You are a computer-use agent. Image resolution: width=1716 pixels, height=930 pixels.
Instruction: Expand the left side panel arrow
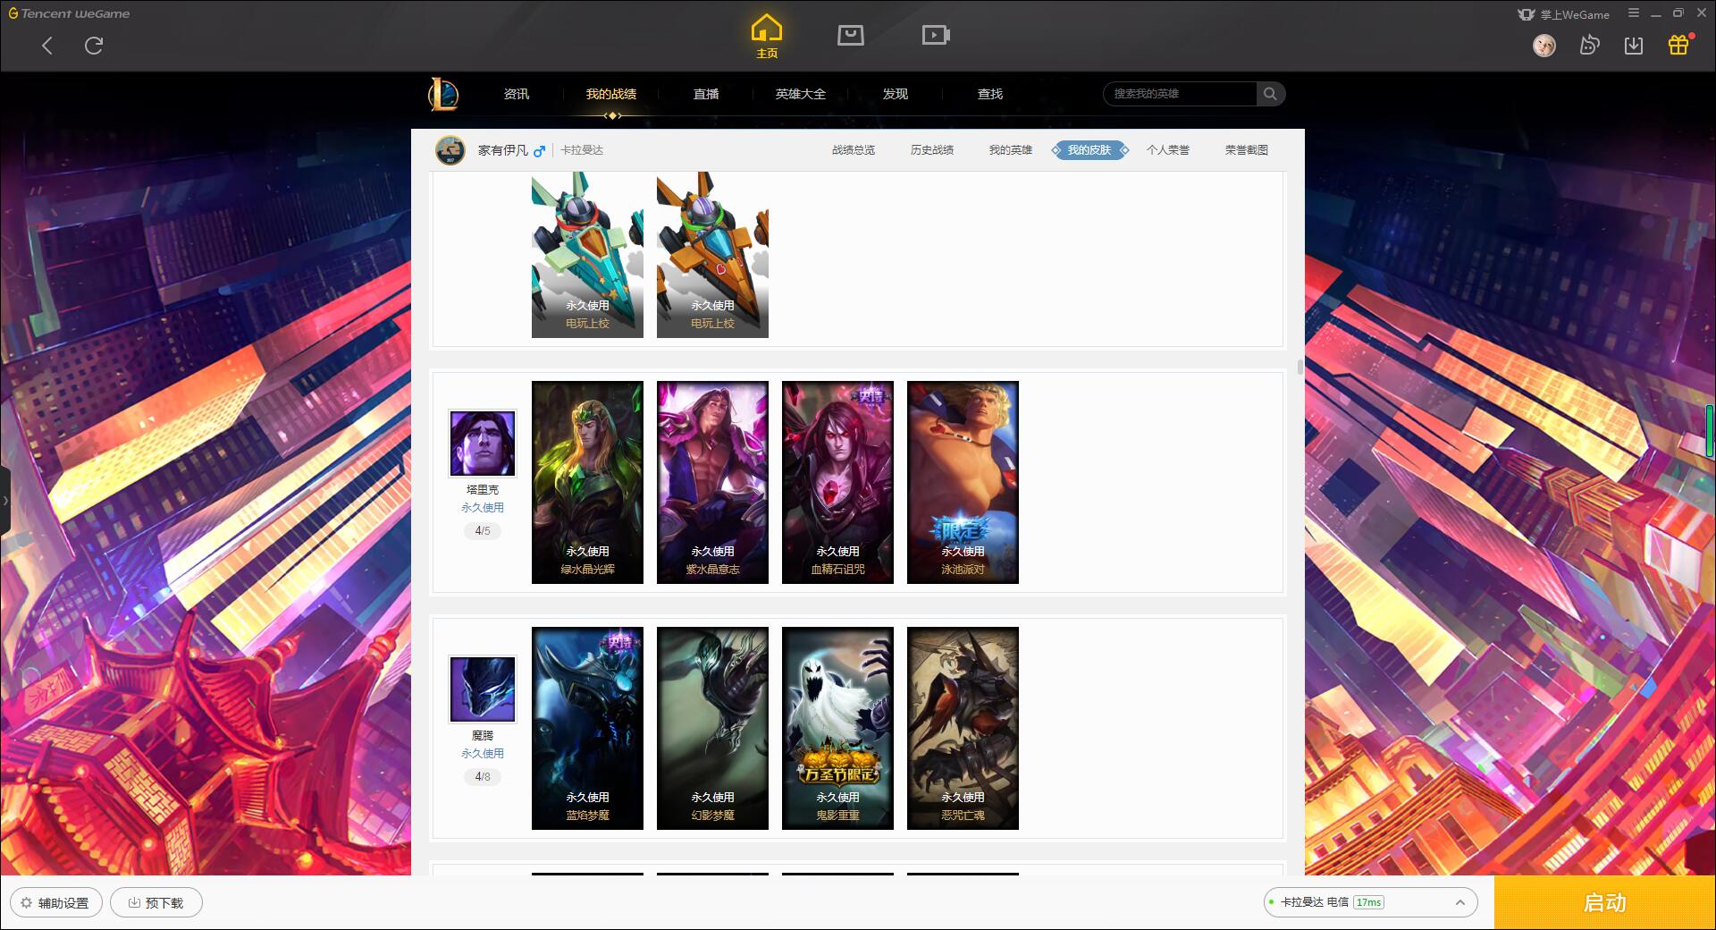4,501
